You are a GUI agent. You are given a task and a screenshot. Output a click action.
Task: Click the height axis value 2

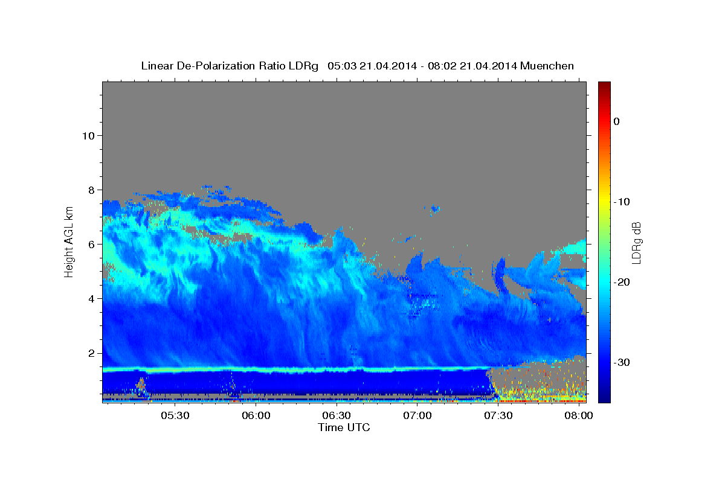[91, 353]
